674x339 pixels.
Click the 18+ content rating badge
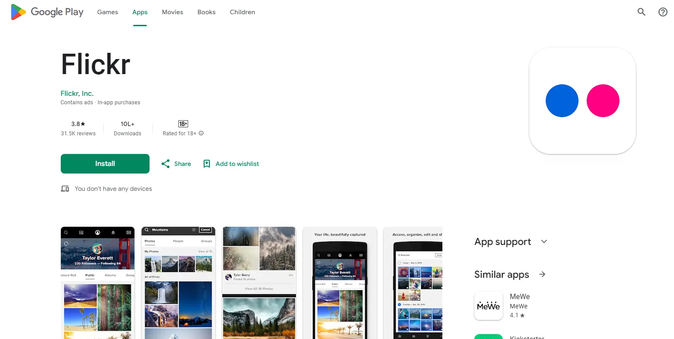click(x=183, y=124)
